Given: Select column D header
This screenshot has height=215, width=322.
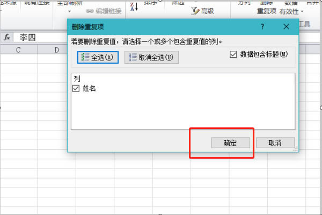Looking at the screenshot, I should pyautogui.click(x=56, y=50).
